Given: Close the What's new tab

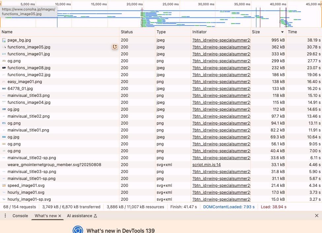Looking at the screenshot, I should 60,216.
